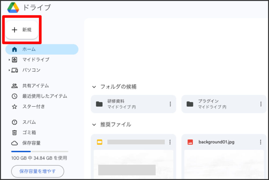This screenshot has height=180, width=269.
Task: Collapse the フォルダの候補 section
Action: click(94, 87)
